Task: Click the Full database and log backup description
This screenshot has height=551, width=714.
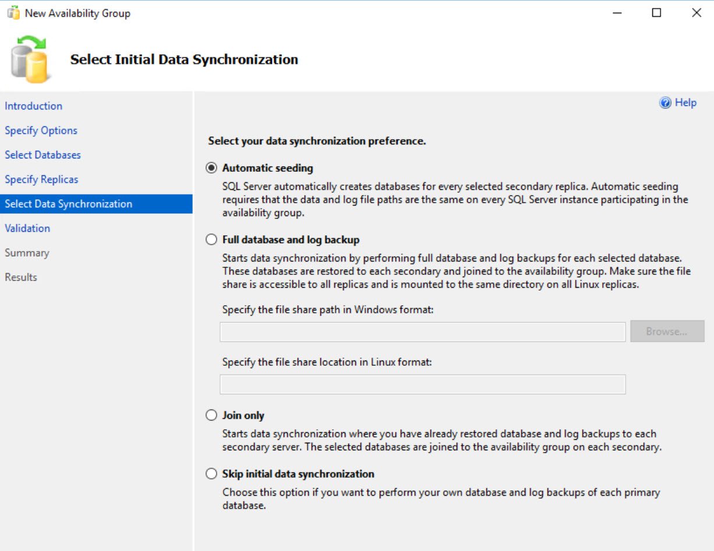Action: 457,271
